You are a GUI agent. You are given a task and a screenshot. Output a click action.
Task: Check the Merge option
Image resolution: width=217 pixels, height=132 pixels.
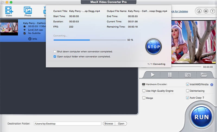coord(144,98)
